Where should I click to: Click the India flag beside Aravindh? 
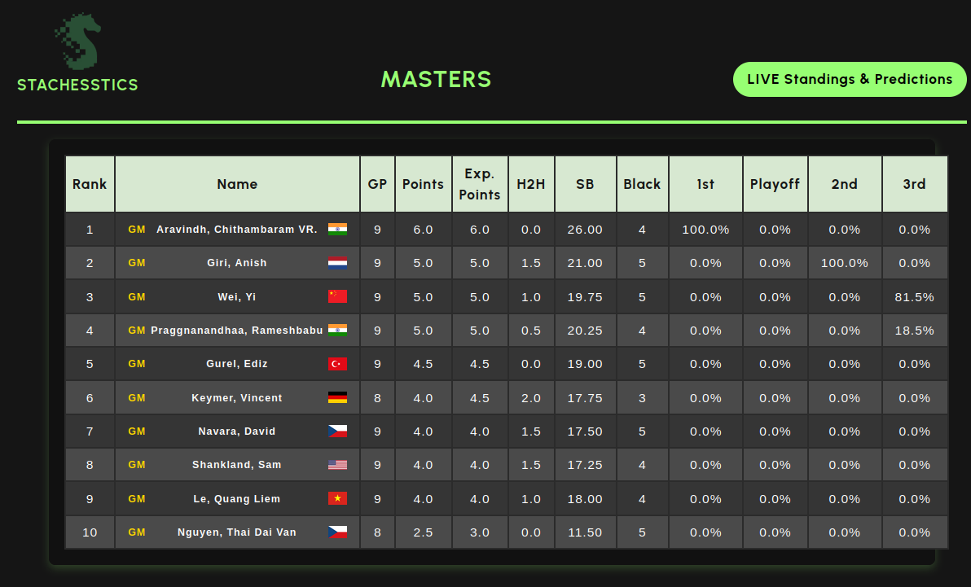[x=337, y=230]
